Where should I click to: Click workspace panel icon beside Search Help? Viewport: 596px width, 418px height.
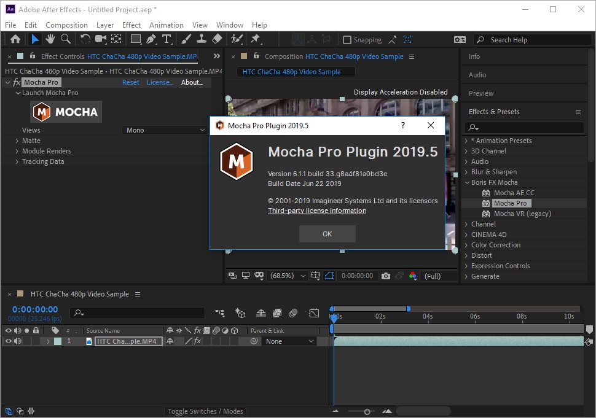pos(460,39)
